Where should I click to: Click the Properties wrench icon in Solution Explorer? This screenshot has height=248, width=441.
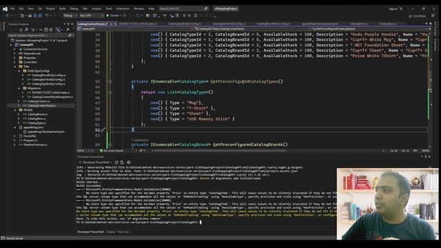click(68, 30)
